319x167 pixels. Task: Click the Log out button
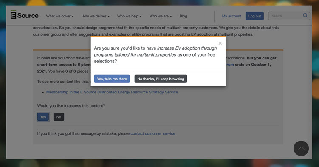pos(254,16)
